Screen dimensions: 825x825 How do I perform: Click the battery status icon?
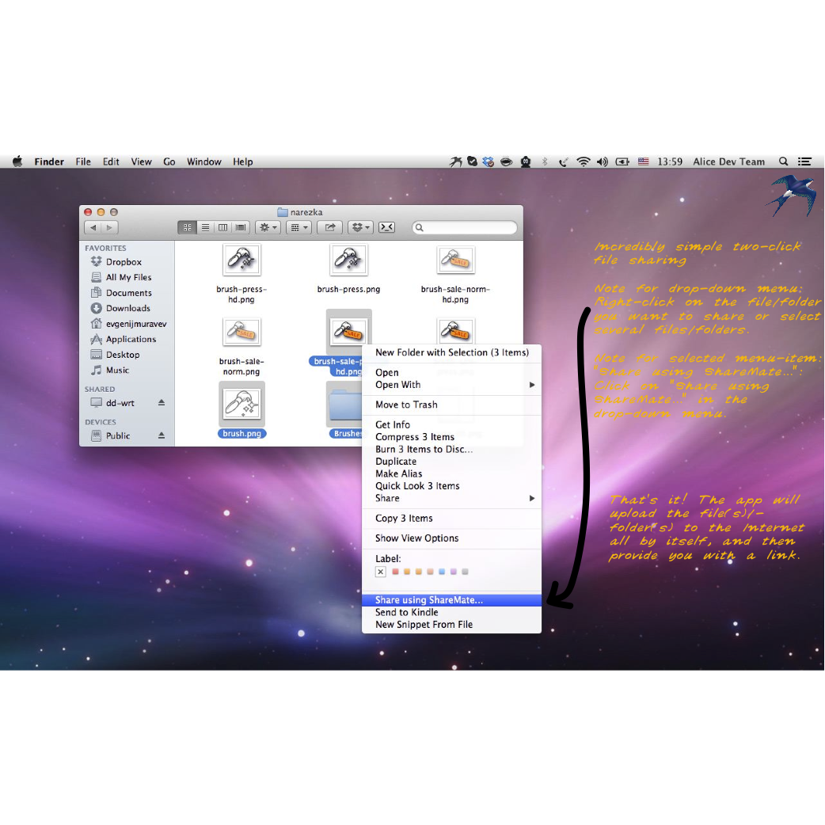622,162
